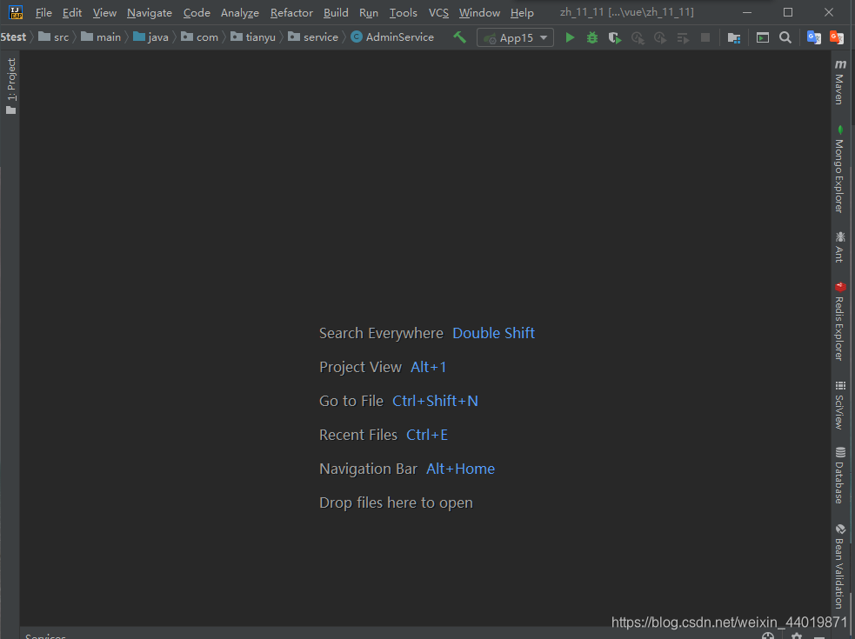Open the Analyze menu
This screenshot has height=639, width=855.
[x=239, y=12]
